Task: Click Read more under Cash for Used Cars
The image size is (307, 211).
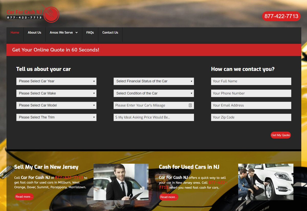Action: [169, 197]
